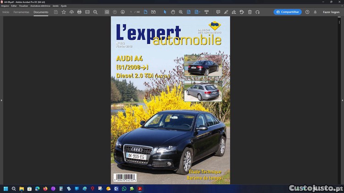344x193 pixels.
Task: Click the Compartilhar button
Action: click(x=288, y=12)
